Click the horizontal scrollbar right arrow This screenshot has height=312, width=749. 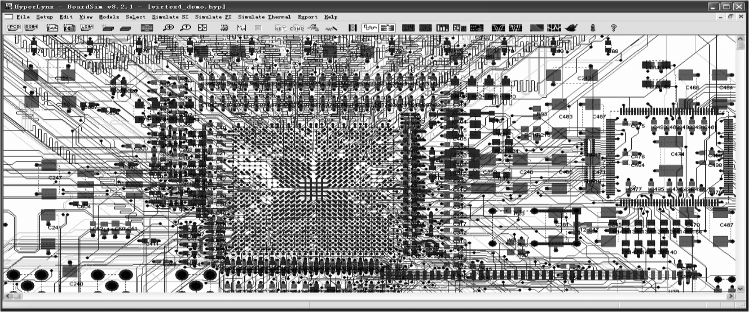[731, 296]
